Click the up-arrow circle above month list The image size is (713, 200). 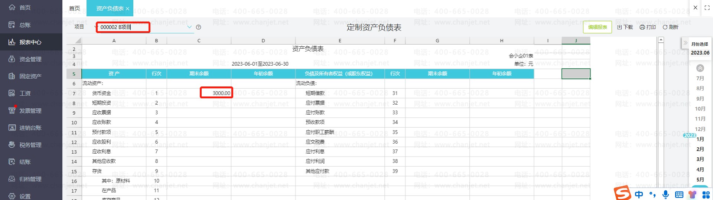point(700,68)
